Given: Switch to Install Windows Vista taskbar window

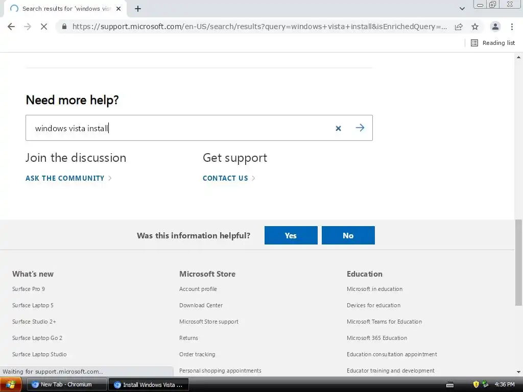Looking at the screenshot, I should (x=149, y=385).
